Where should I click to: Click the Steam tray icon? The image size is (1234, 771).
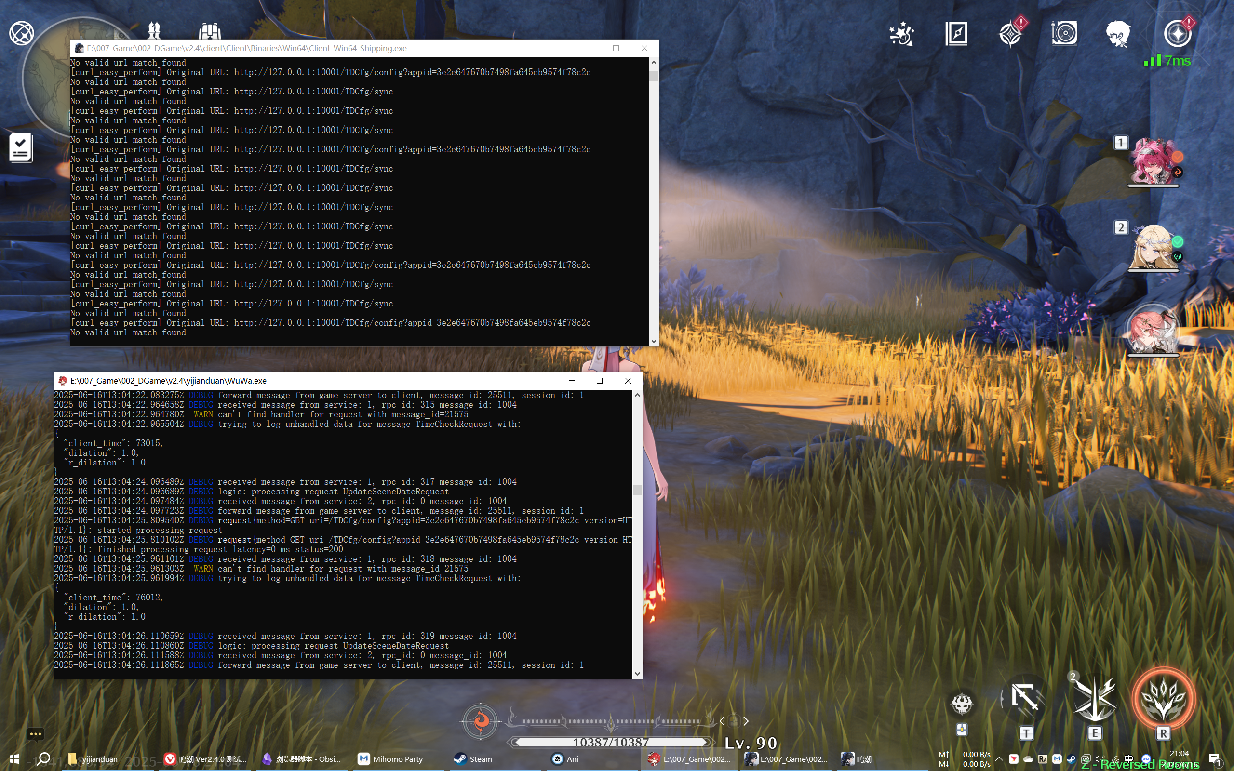pyautogui.click(x=1072, y=759)
